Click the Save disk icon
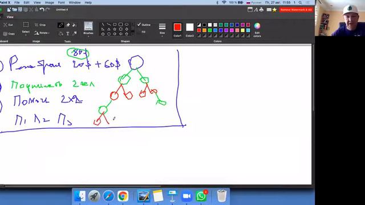Image resolution: width=365 pixels, height=205 pixels. click(21, 10)
